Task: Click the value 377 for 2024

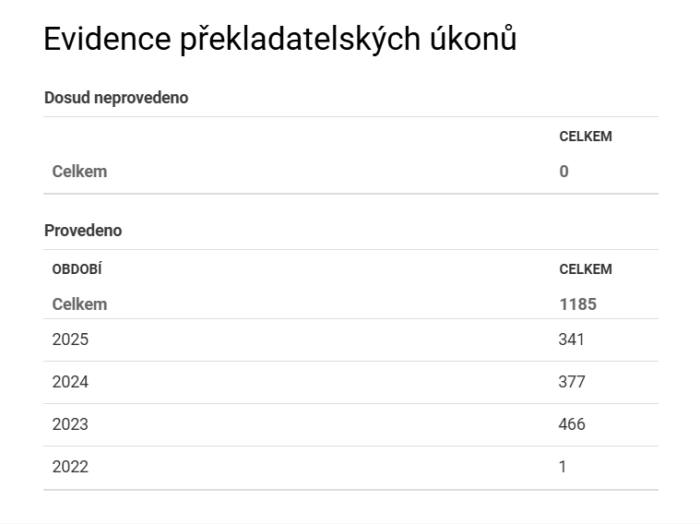Action: tap(572, 382)
